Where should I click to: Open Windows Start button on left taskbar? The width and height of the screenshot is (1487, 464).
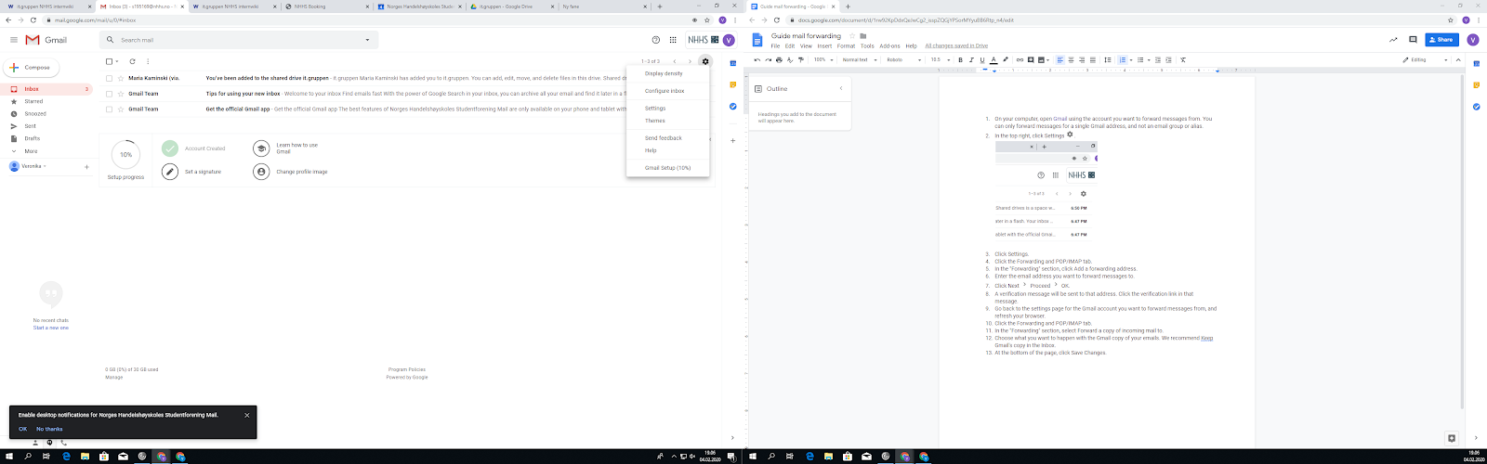tap(7, 457)
